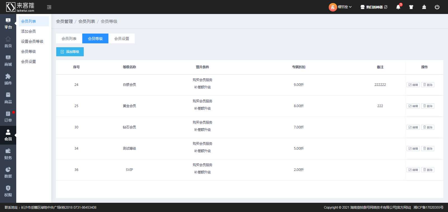This screenshot has height=212, width=448.
Task: Open the 订单 orders section
Action: click(x=8, y=117)
